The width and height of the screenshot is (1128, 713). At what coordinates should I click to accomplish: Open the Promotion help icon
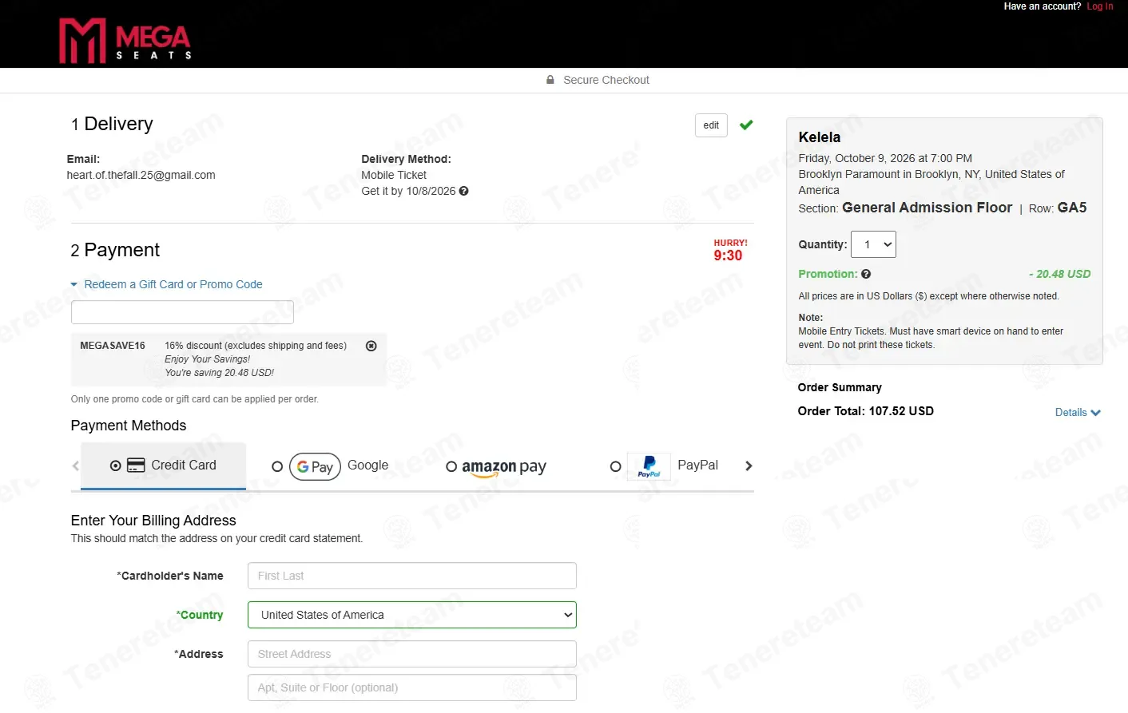(x=866, y=274)
